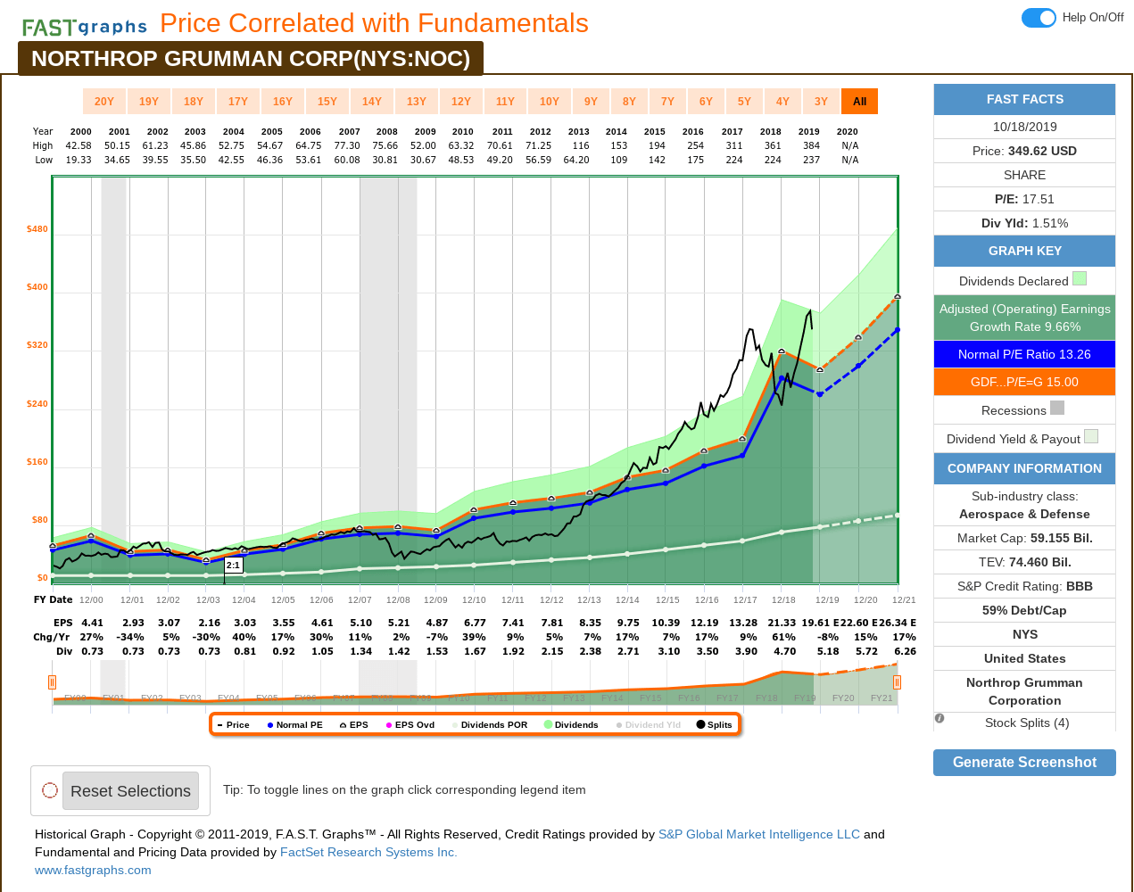Select the radio button beside Reset Selections
Screen dimensions: 1134x892
[50, 790]
